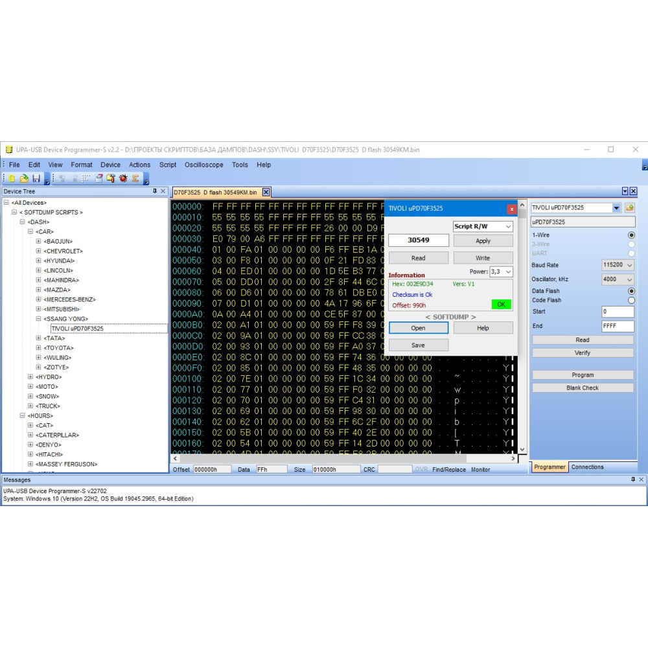Viewport: 648px width, 648px height.
Task: Click the Program button
Action: point(583,375)
